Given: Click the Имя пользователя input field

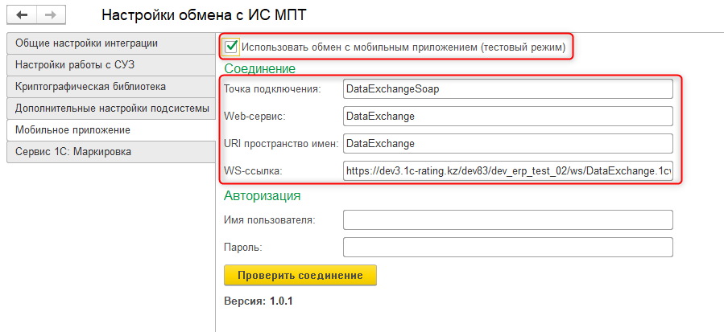Looking at the screenshot, I should [508, 220].
